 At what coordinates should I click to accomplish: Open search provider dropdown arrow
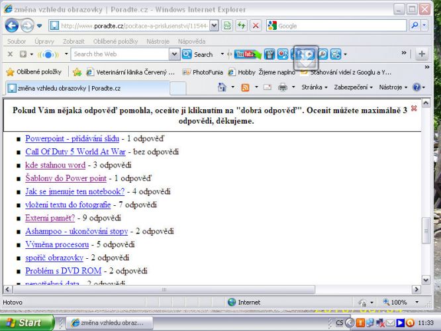[424, 26]
